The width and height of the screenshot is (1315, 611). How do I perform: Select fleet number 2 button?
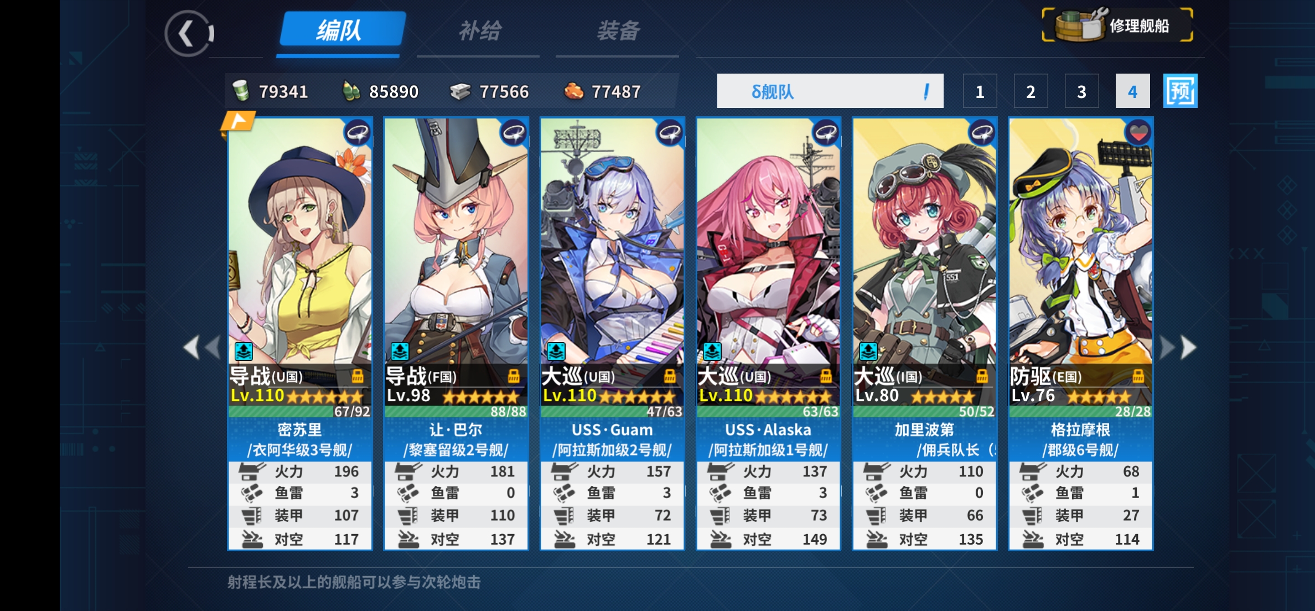1031,91
